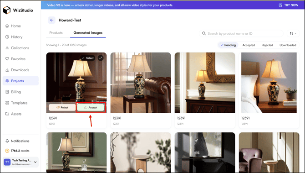Click 'Showing 1 - 20 of 1030 images'
305x173 pixels.
(66, 45)
